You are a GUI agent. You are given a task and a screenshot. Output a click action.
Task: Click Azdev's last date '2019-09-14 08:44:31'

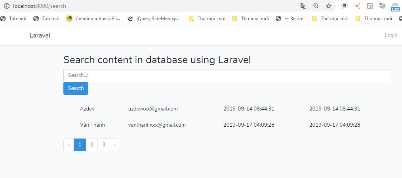pos(335,109)
